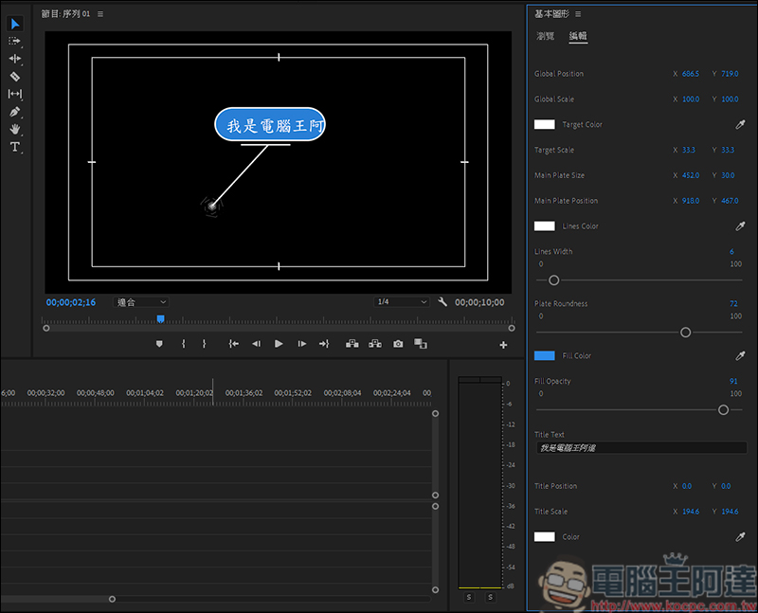
Task: Click the Title Position X value 0.0
Action: pos(687,486)
